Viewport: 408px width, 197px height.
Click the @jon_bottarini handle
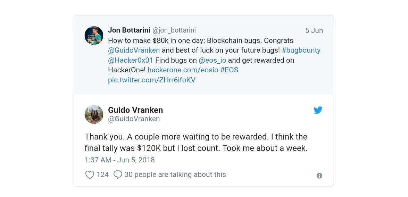pyautogui.click(x=174, y=30)
